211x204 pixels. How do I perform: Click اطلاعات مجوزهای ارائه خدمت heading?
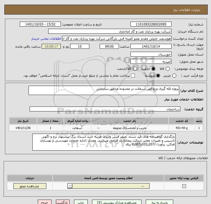click(183, 158)
